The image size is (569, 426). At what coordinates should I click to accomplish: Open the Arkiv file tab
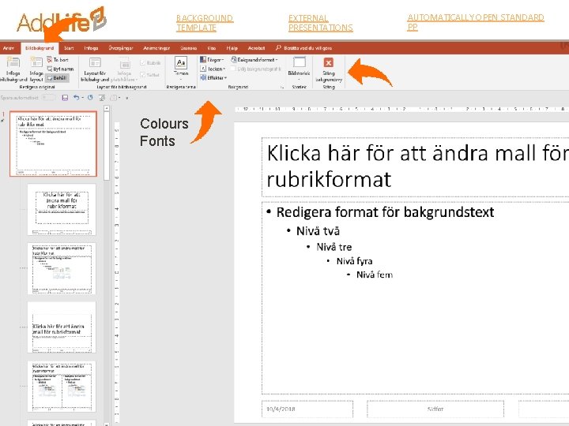click(9, 48)
